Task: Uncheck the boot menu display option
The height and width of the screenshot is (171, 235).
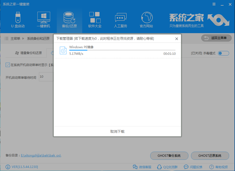Action: click(8, 65)
